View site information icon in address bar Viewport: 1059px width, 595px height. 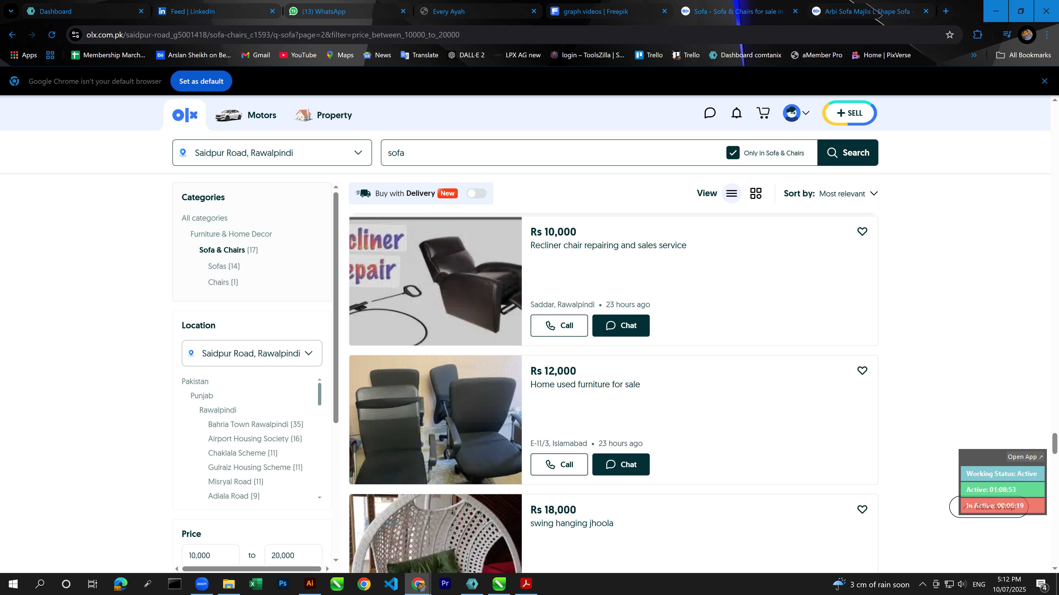tap(76, 35)
